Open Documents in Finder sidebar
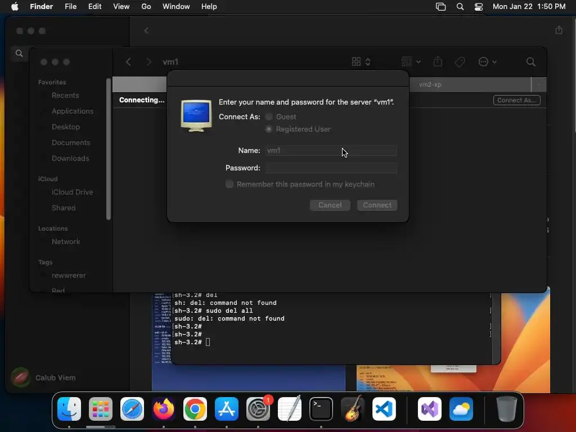This screenshot has height=432, width=576. click(70, 142)
